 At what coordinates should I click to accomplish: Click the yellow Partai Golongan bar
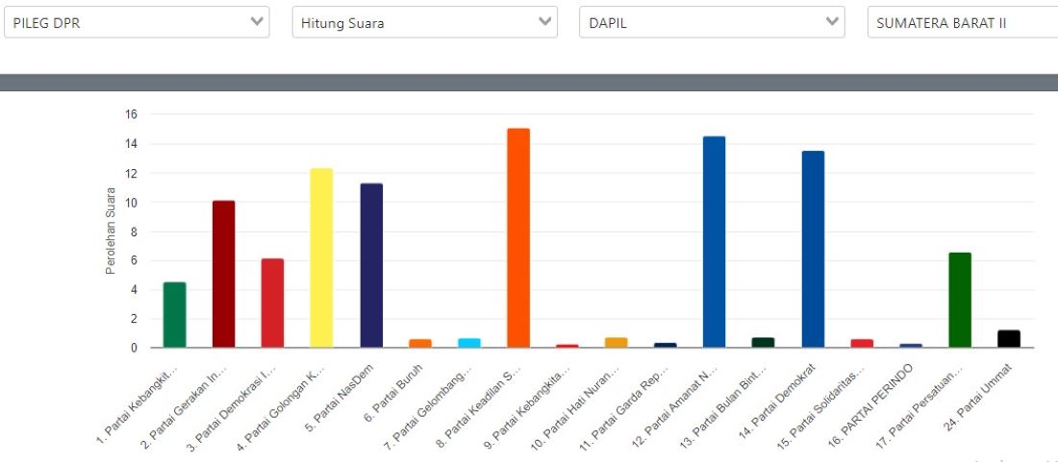[321, 257]
